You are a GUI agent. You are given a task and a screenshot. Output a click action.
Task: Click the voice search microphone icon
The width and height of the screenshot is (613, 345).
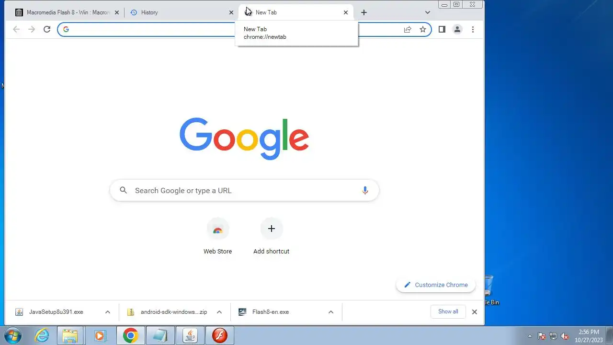point(365,190)
